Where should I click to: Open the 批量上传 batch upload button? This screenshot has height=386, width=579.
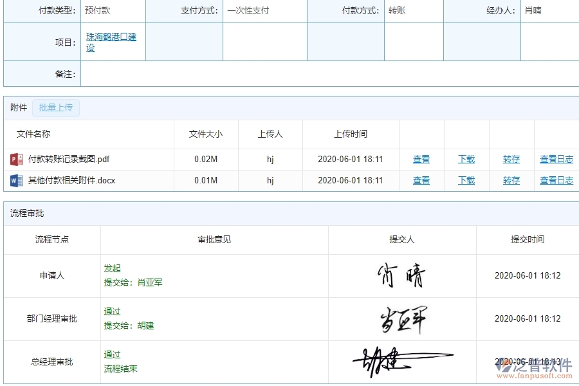click(x=55, y=107)
